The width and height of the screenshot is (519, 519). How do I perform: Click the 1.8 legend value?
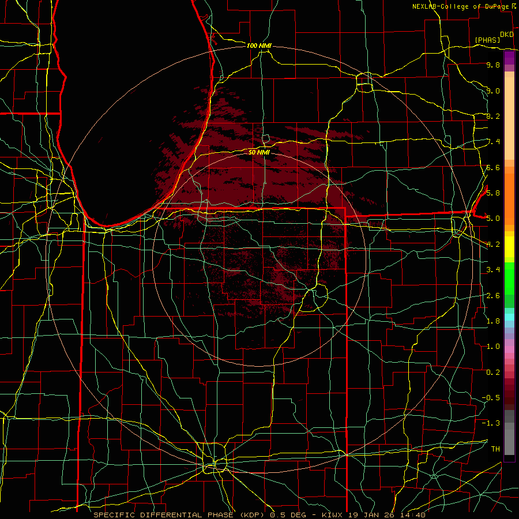[x=493, y=321]
